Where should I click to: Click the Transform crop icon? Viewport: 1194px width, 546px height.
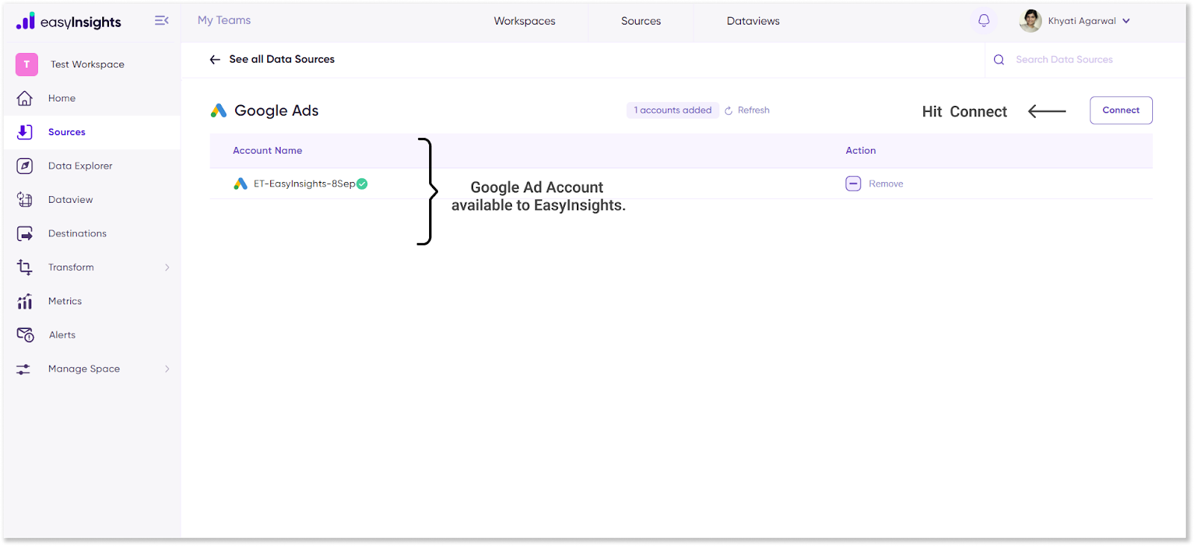pyautogui.click(x=25, y=267)
